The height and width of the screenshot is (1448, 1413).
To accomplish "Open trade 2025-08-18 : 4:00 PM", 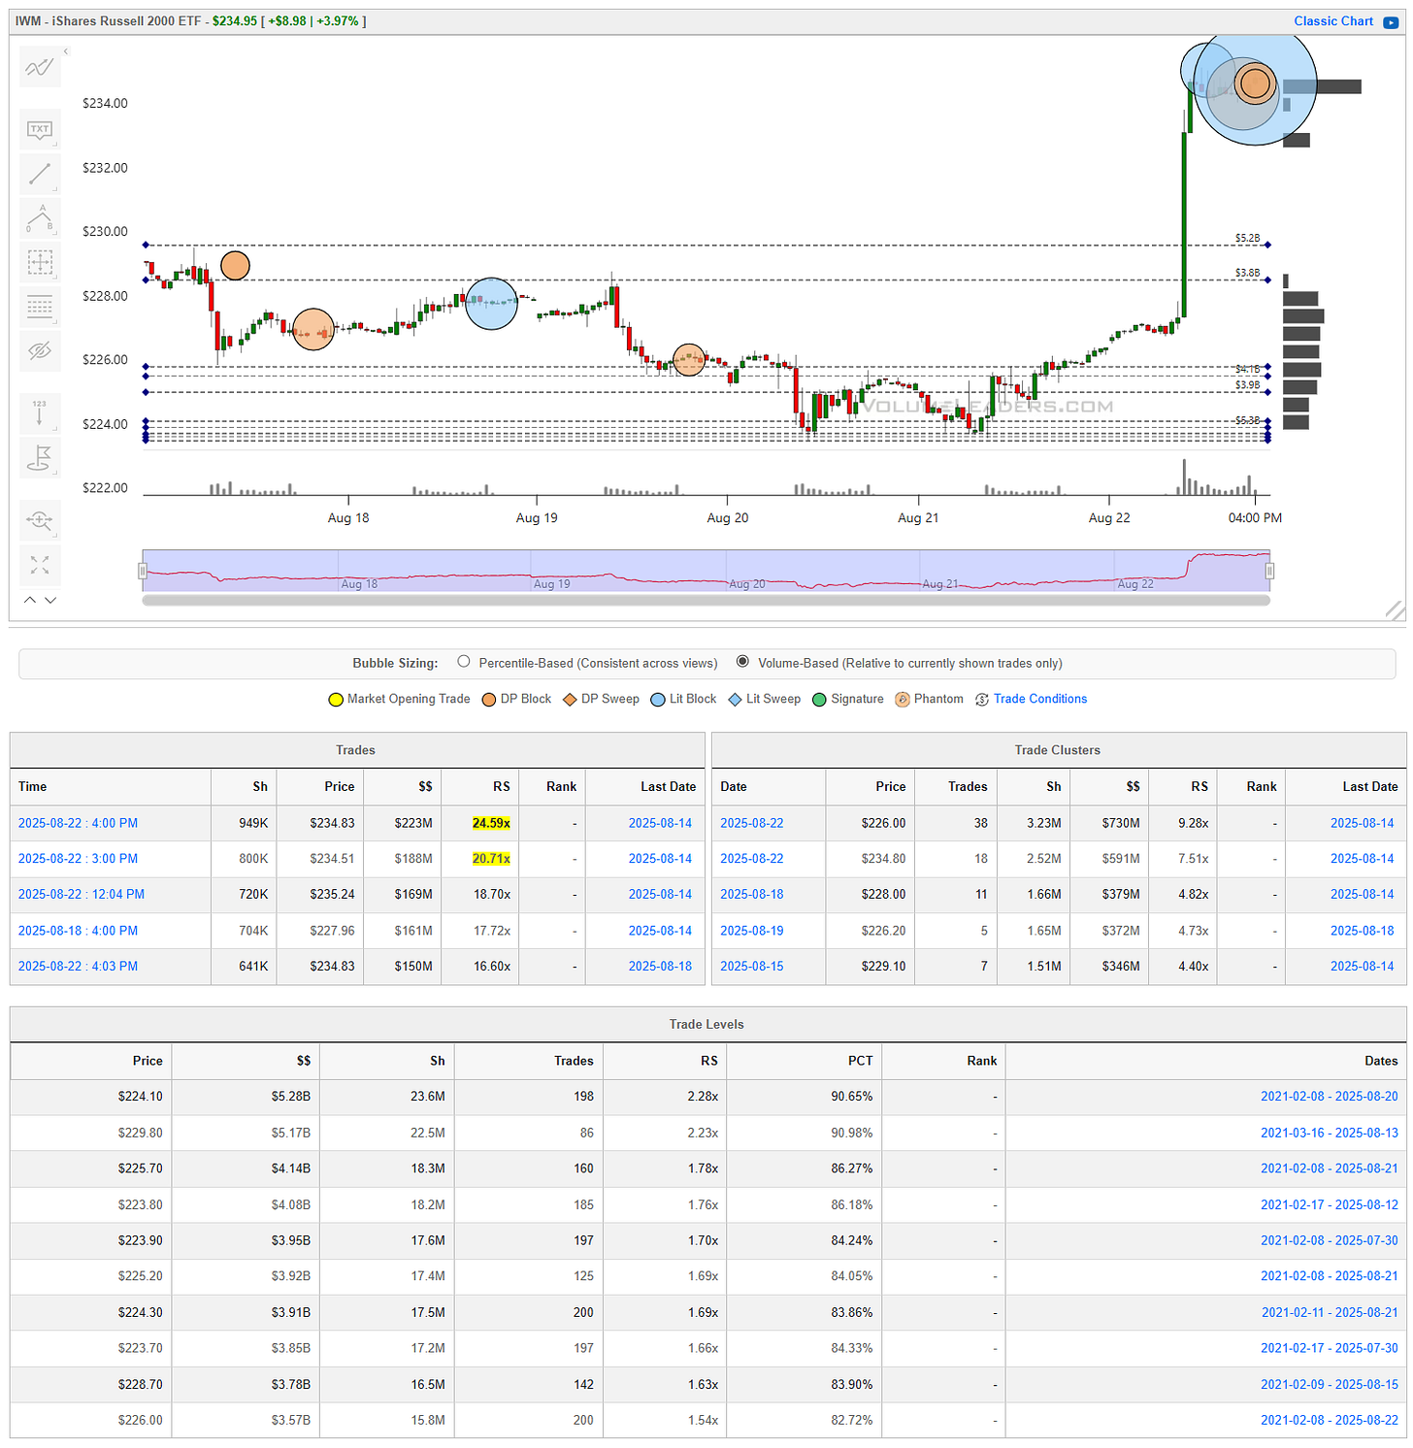I will pyautogui.click(x=78, y=931).
